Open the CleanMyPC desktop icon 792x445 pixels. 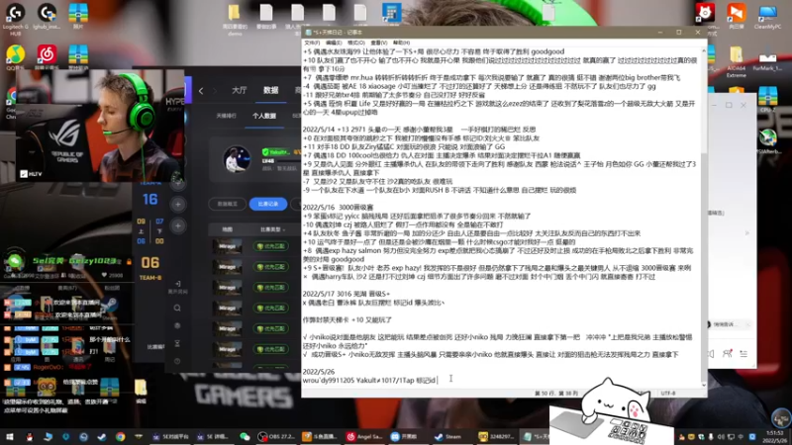[x=767, y=16]
